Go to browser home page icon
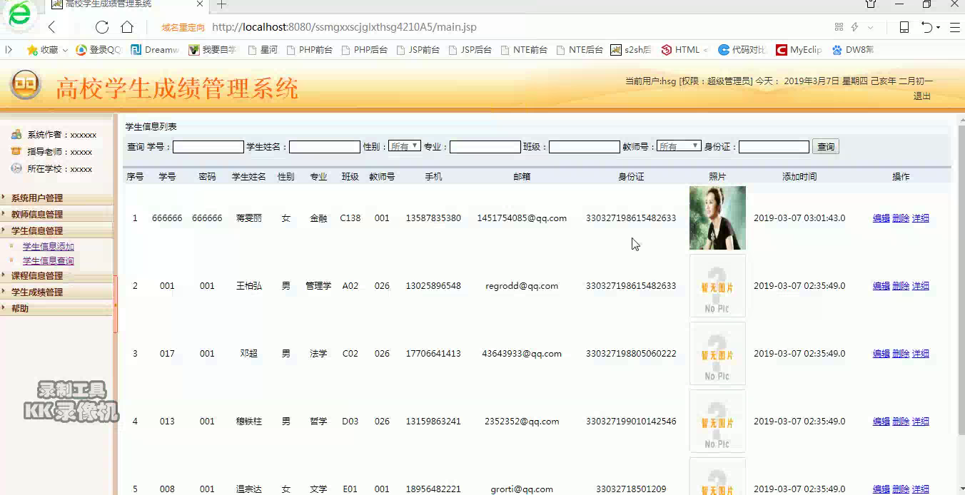 (x=127, y=27)
